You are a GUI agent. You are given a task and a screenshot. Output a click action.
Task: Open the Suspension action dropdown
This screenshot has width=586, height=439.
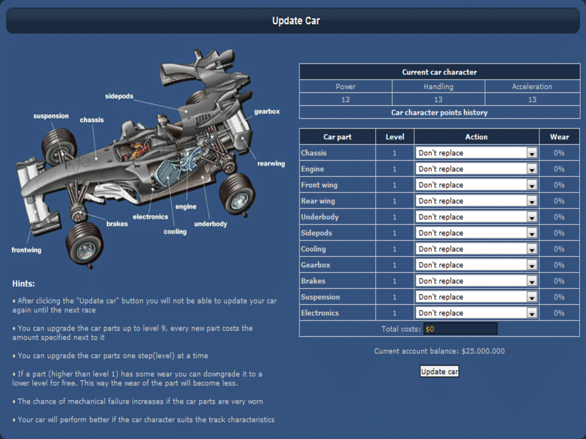point(476,297)
